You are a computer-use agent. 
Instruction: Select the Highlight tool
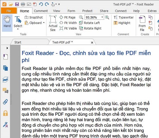[x=122, y=23]
